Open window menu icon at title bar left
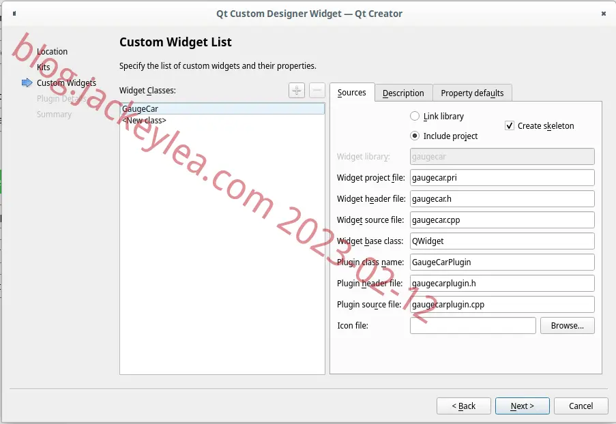This screenshot has width=616, height=424. coord(14,14)
